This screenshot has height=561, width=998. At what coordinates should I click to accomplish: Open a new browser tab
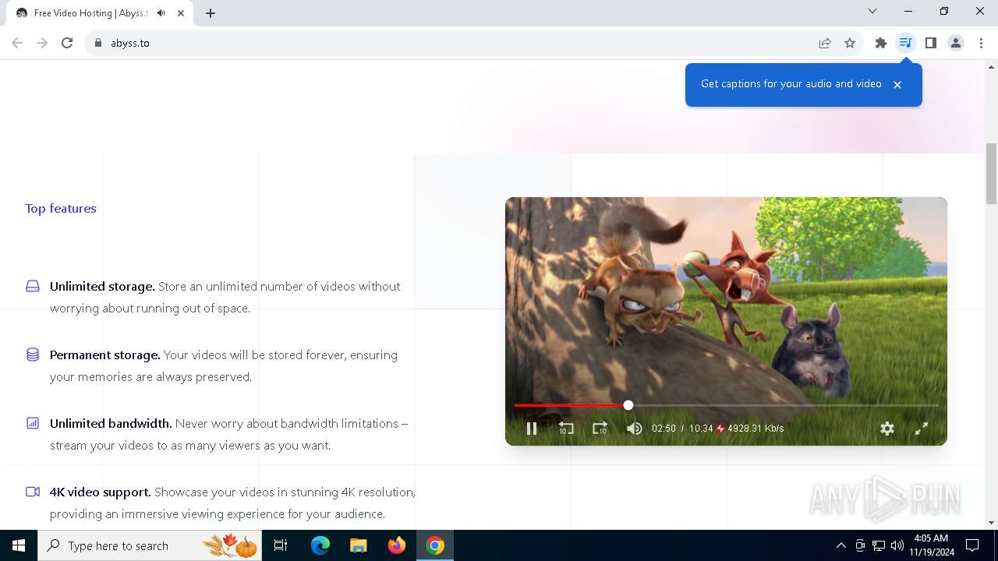(x=211, y=13)
